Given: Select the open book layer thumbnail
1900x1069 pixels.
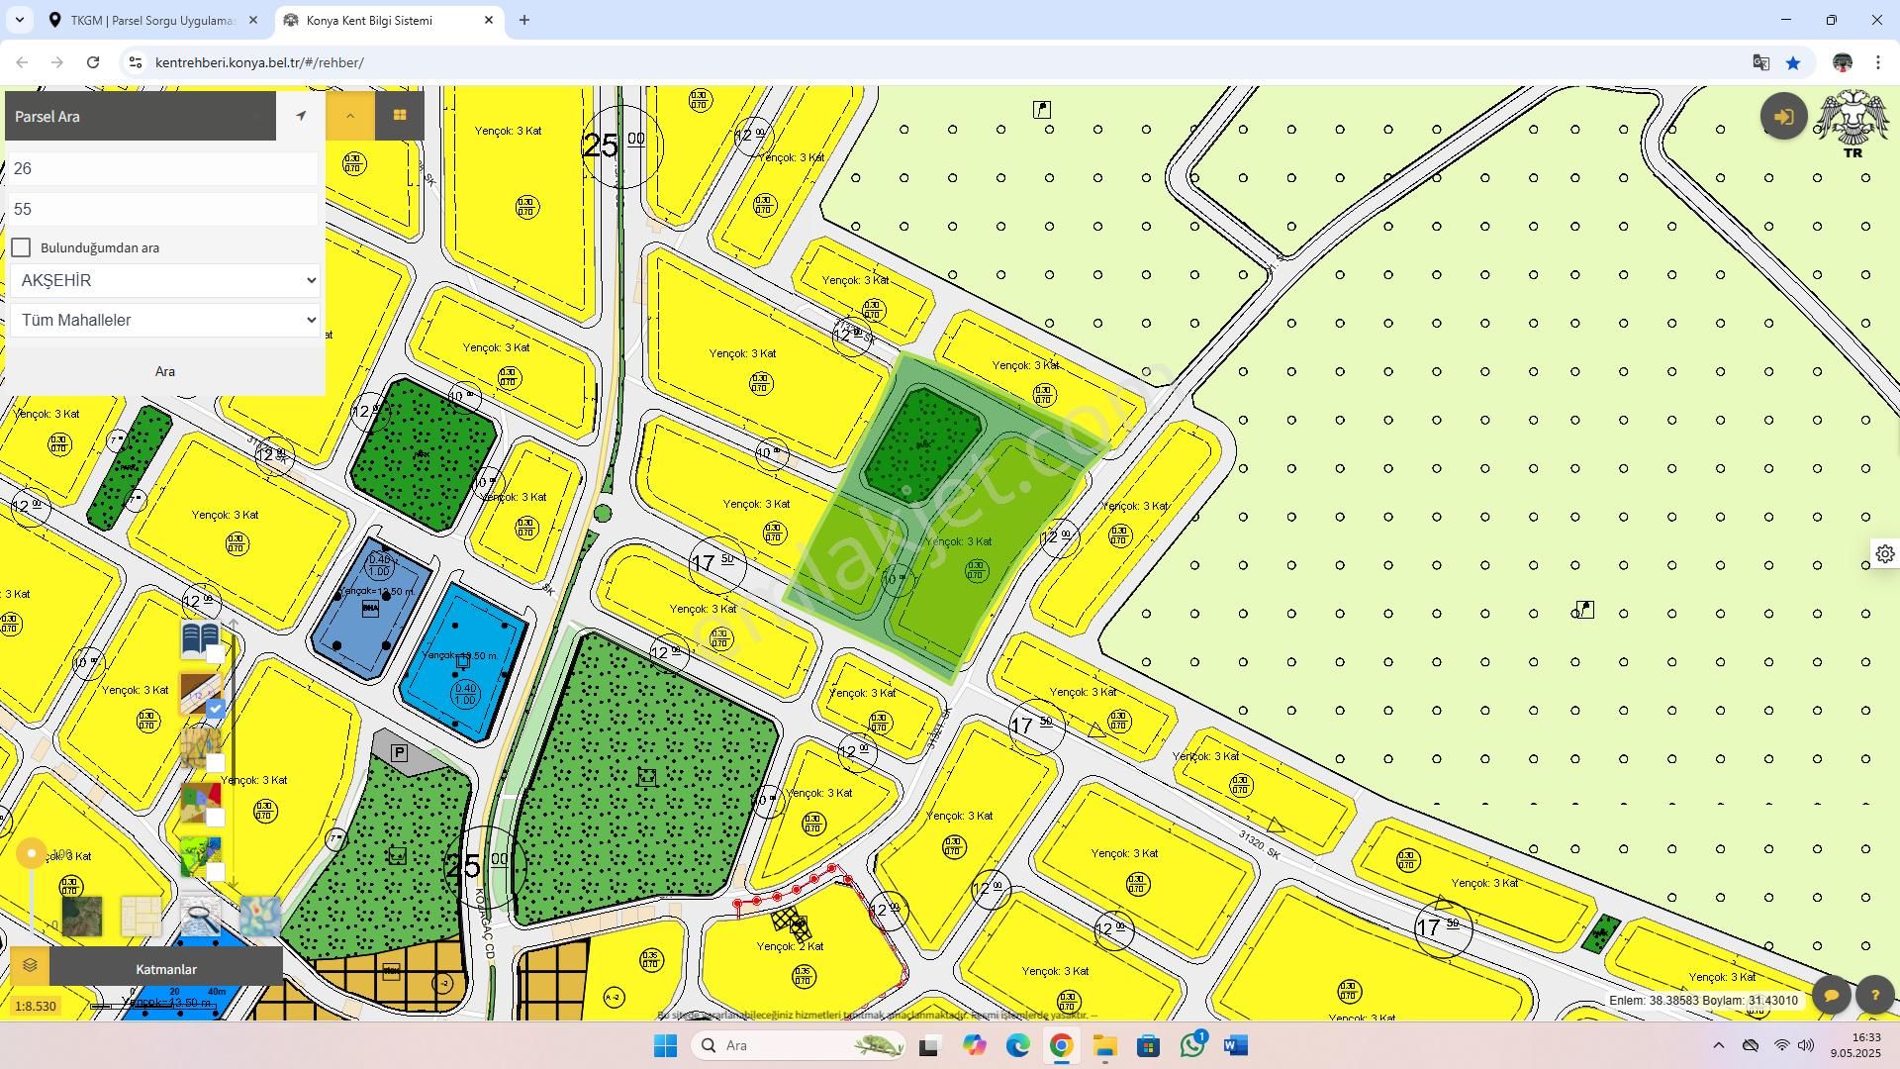Looking at the screenshot, I should pyautogui.click(x=200, y=638).
